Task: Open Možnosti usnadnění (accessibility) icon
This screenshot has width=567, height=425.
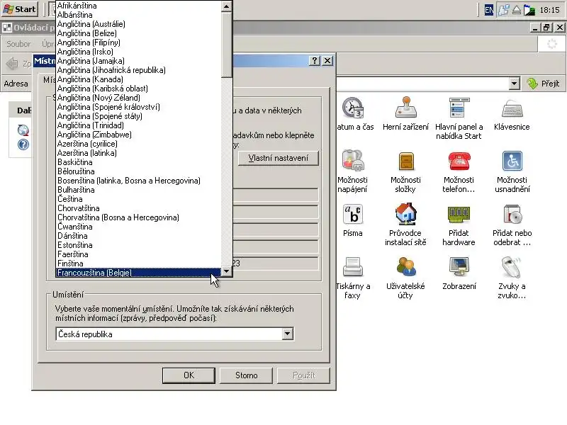Action: pos(512,161)
